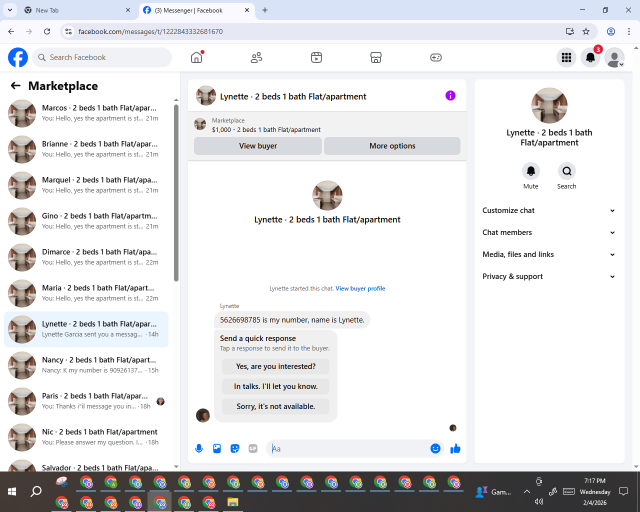The width and height of the screenshot is (640, 512).
Task: Open Gaming icon in top nav
Action: [436, 57]
